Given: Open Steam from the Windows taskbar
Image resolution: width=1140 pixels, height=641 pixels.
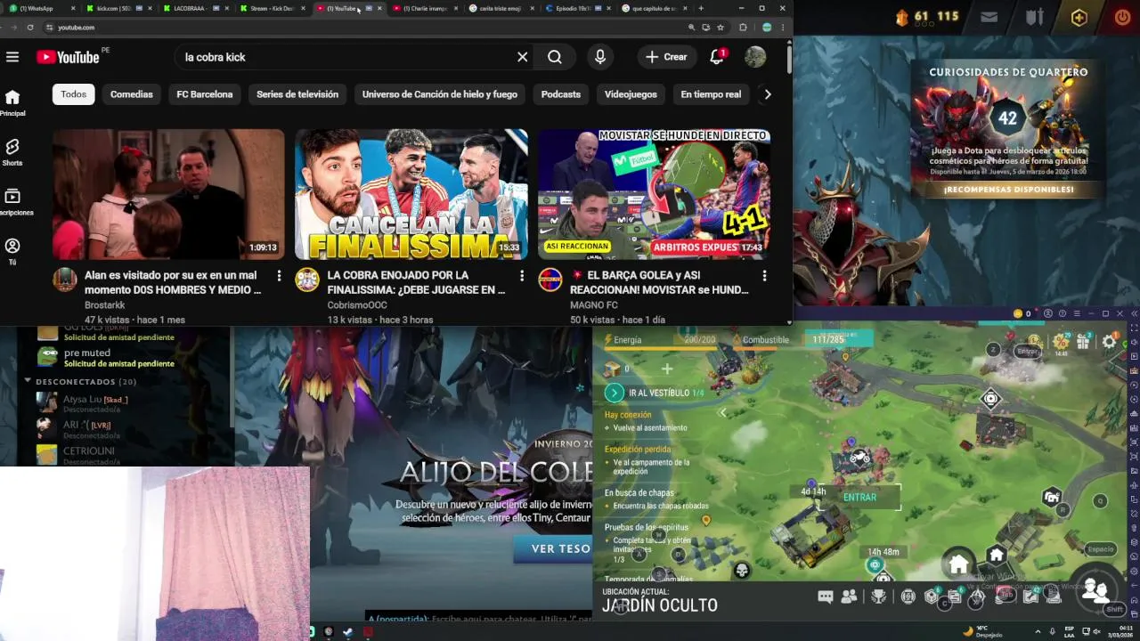Looking at the screenshot, I should (347, 632).
